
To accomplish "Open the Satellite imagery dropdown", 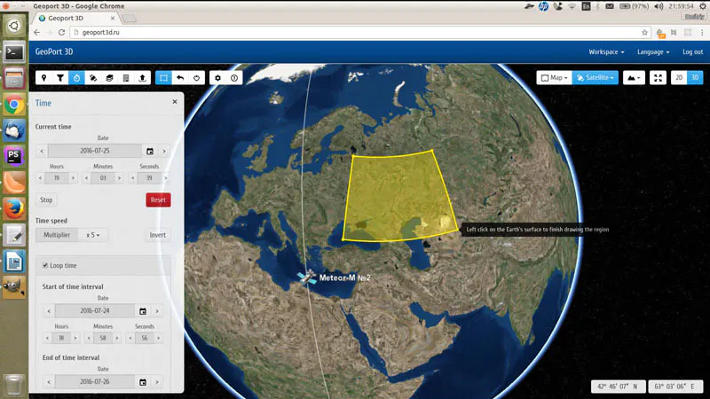I will 595,78.
